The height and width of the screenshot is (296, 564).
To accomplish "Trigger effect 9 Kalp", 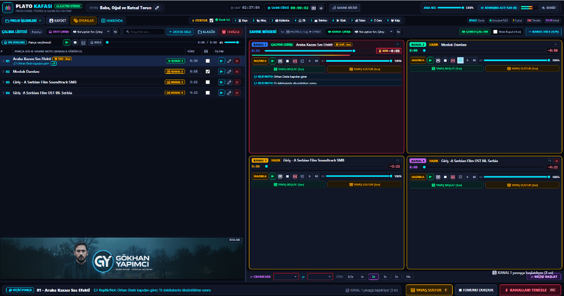I will [x=393, y=20].
